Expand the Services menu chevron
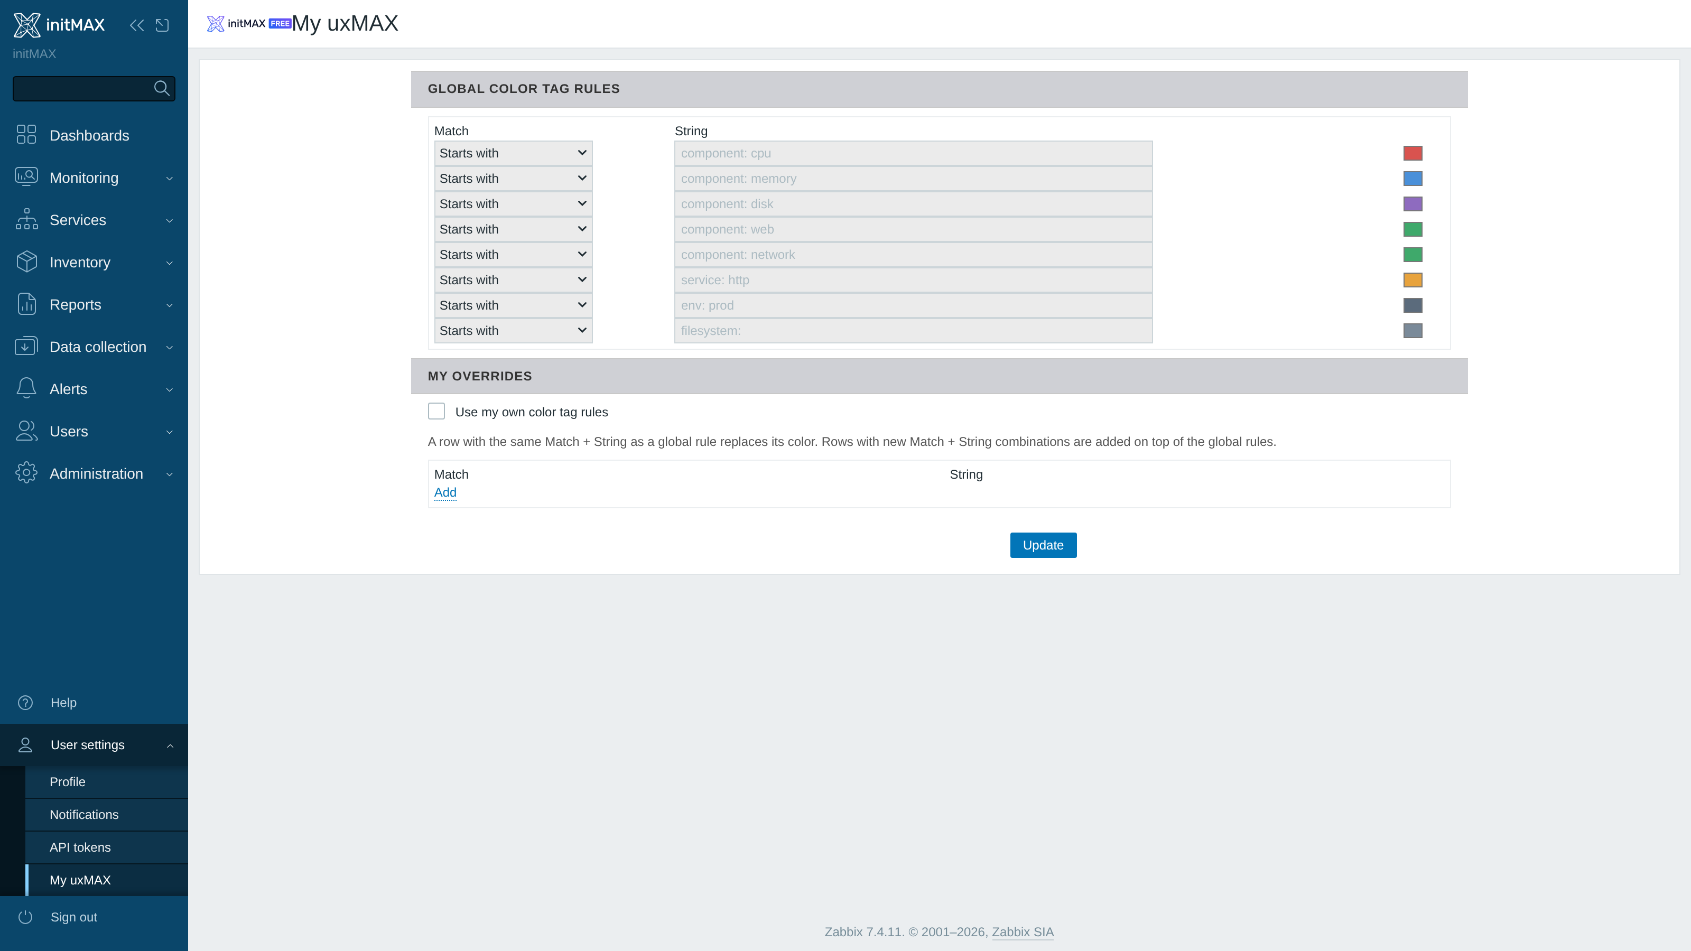 [169, 220]
